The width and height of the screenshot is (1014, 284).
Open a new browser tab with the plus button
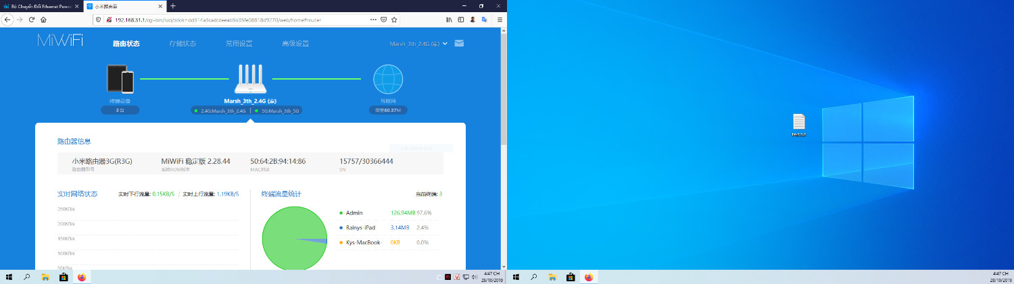(173, 5)
